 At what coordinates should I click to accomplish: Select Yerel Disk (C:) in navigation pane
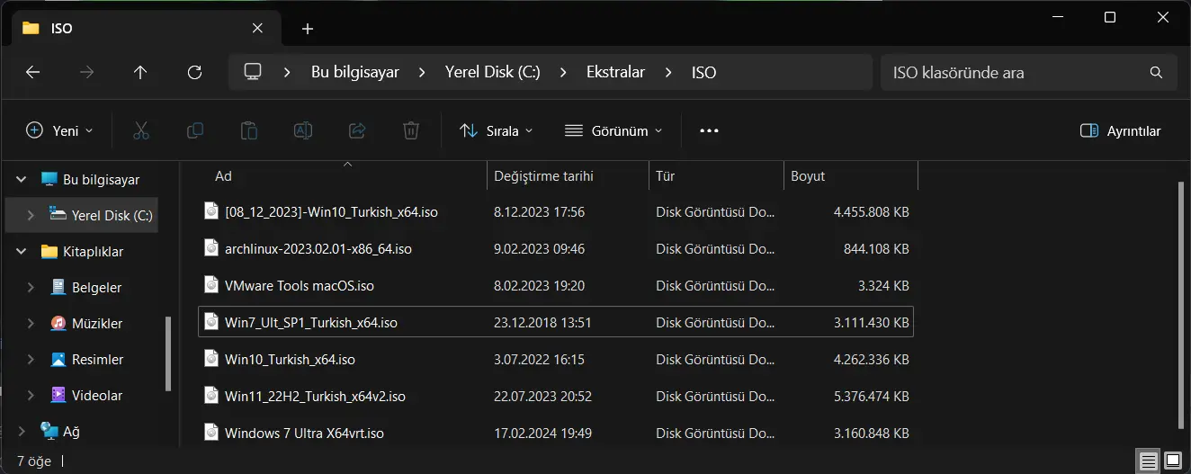[82, 216]
